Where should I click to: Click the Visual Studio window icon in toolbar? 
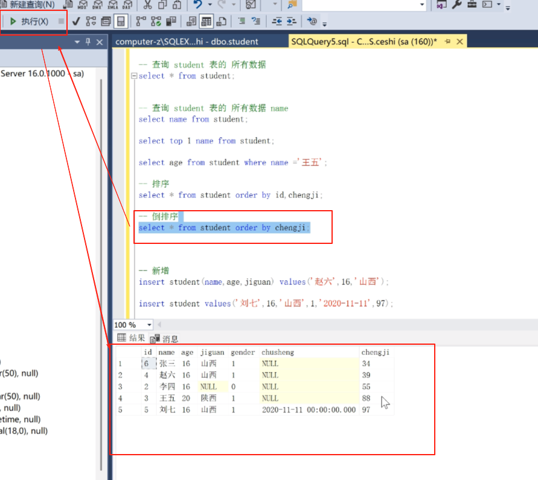point(441,4)
